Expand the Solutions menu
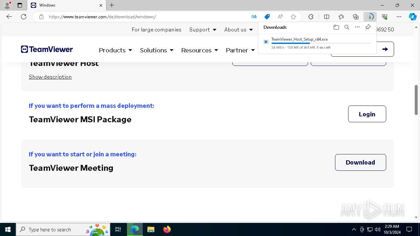420x236 pixels. pyautogui.click(x=157, y=50)
